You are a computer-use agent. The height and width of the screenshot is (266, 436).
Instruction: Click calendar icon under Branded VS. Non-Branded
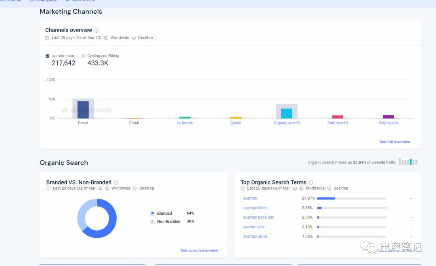(48, 189)
